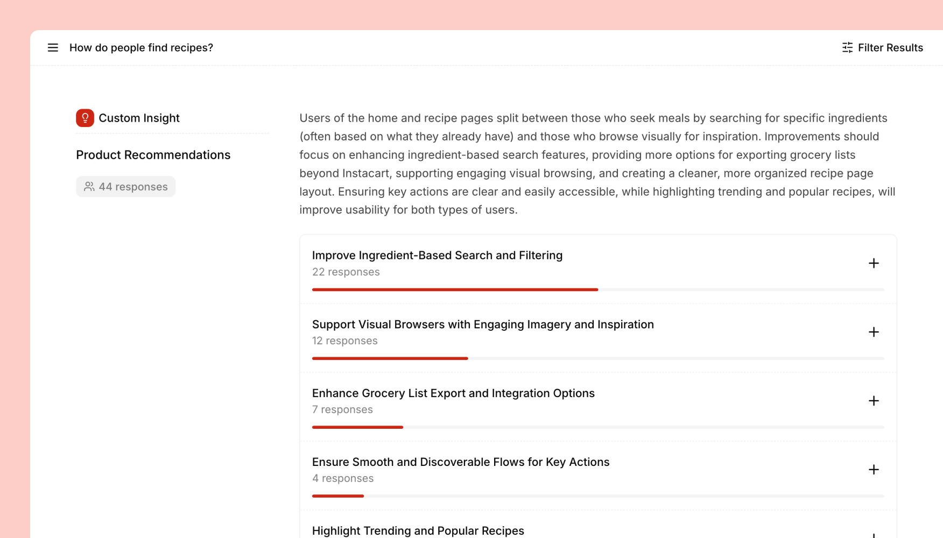Expand the Improve Ingredient-Based Search card
The height and width of the screenshot is (538, 943).
873,263
